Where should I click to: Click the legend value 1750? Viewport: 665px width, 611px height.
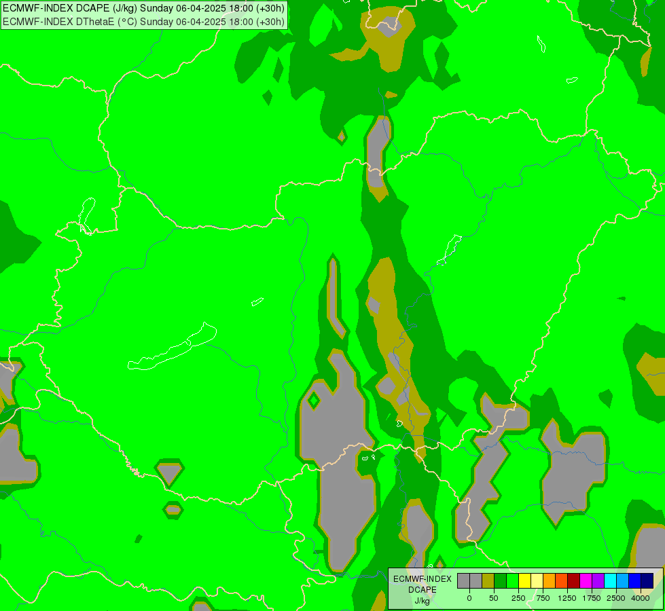click(x=592, y=598)
